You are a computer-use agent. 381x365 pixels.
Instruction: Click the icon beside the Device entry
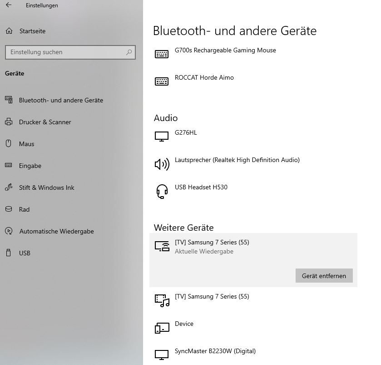click(x=162, y=328)
